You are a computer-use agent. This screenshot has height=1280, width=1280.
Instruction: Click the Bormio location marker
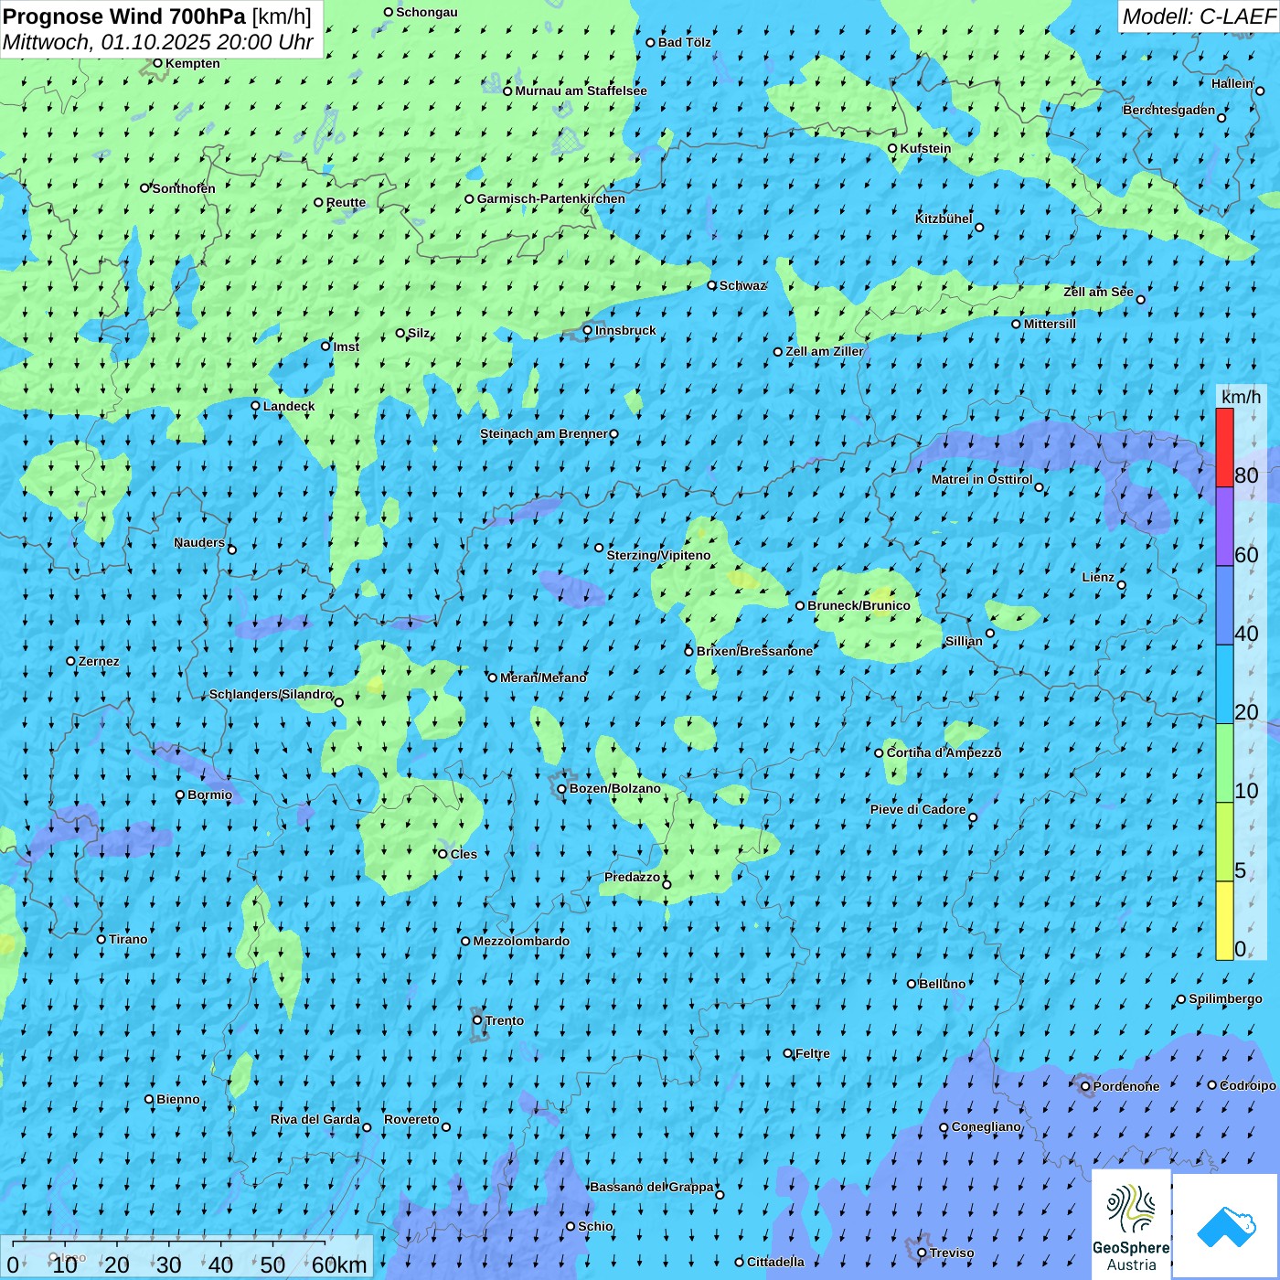(180, 795)
